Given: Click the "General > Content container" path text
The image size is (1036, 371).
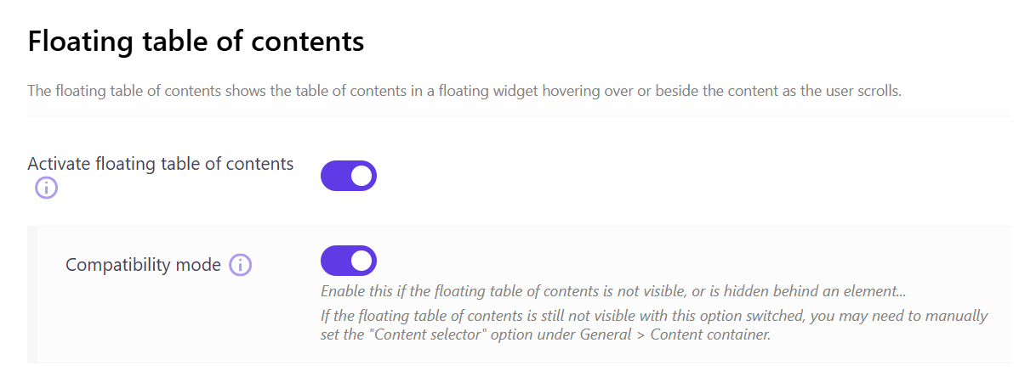Looking at the screenshot, I should tap(680, 334).
